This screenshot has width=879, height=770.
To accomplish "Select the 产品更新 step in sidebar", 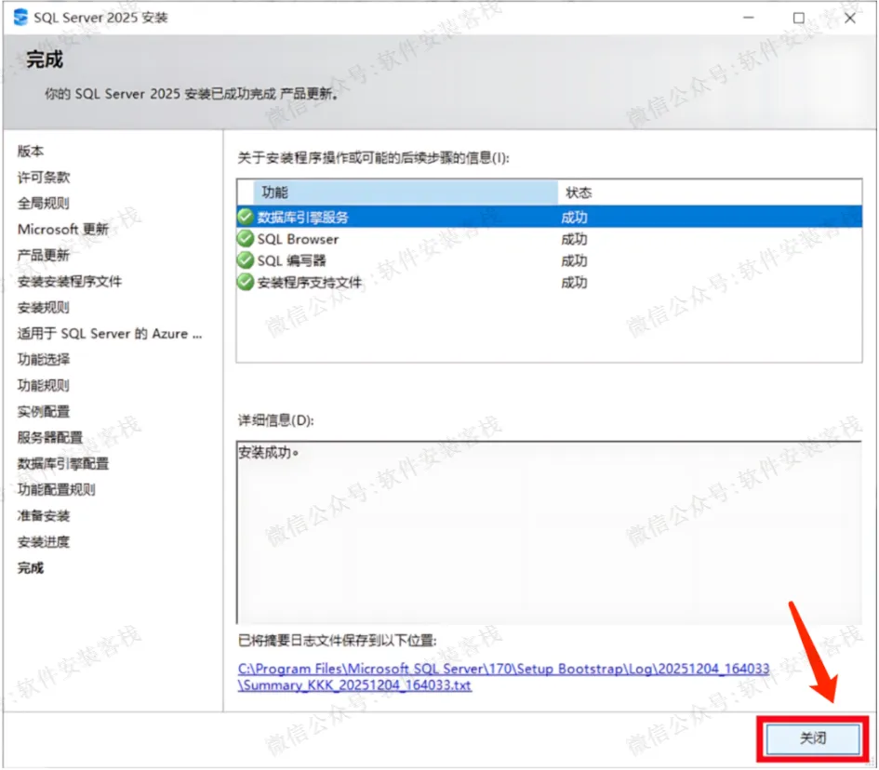I will point(43,255).
